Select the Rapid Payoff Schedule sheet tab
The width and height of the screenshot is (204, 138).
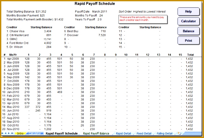coord(62,134)
